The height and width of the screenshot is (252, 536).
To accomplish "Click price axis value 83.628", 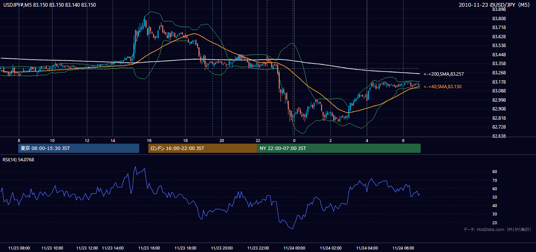I will tap(499, 37).
